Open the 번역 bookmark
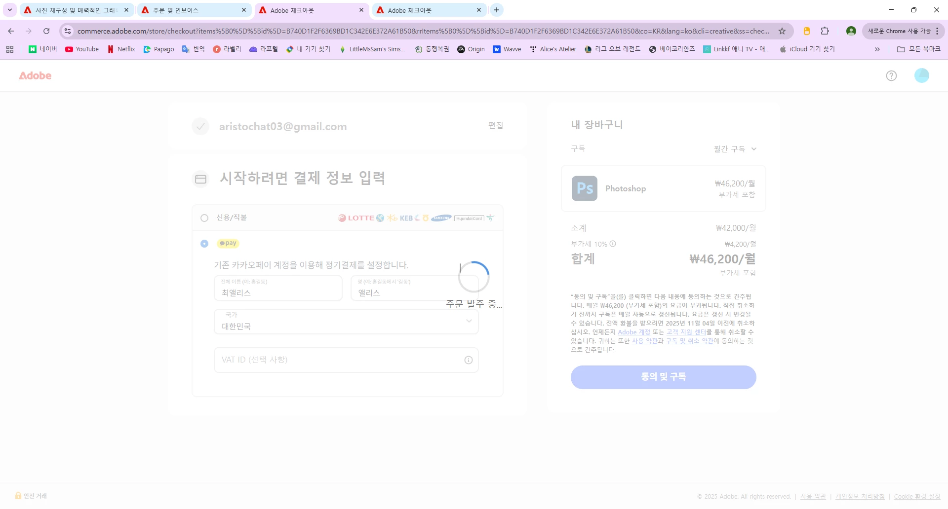The width and height of the screenshot is (948, 509). (x=193, y=49)
